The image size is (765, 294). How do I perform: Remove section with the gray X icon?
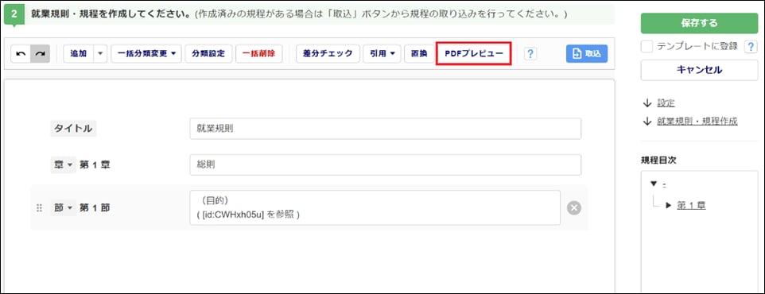pyautogui.click(x=574, y=207)
